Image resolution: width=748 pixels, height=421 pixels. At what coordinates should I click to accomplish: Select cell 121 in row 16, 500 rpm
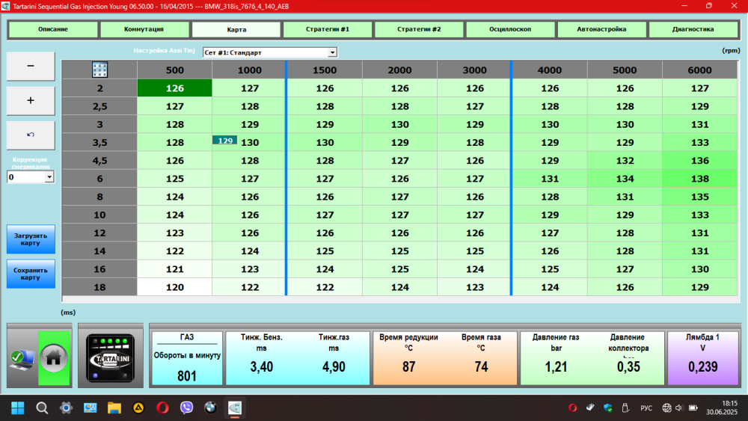tap(174, 269)
